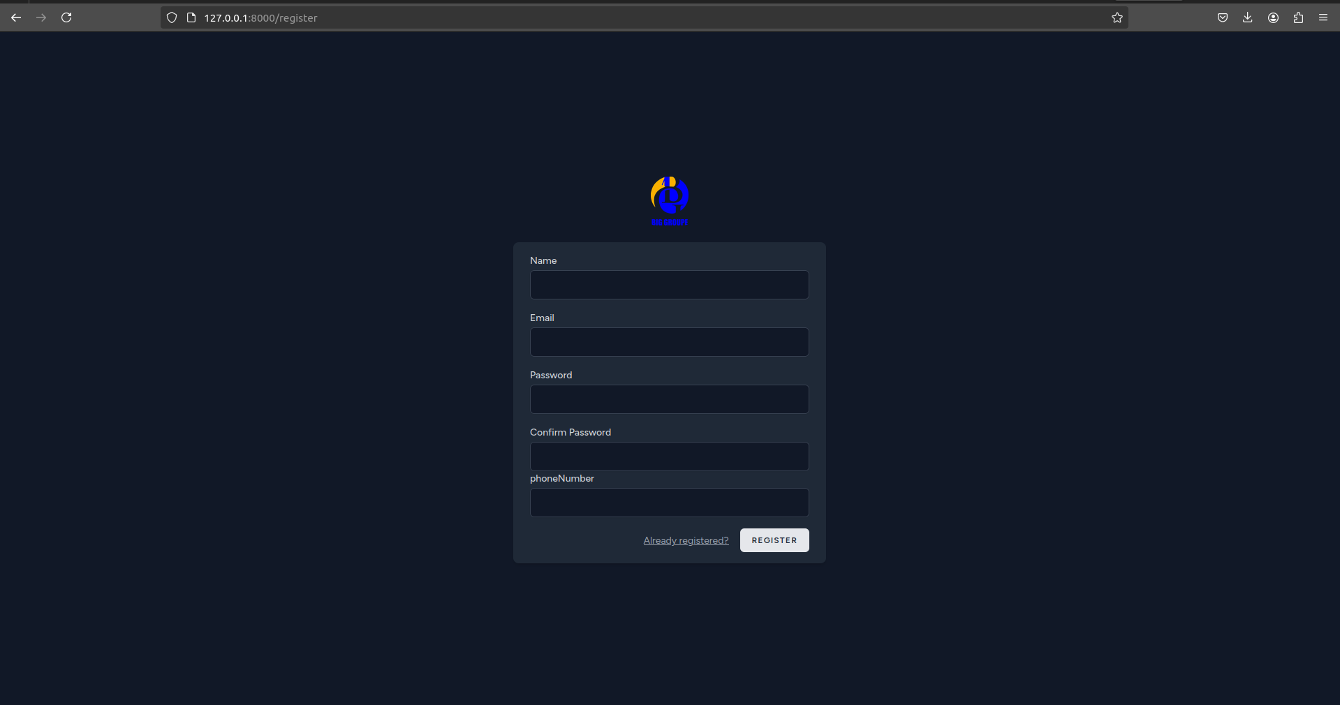
Task: Open the Save to Pocket icon
Action: pos(1222,17)
